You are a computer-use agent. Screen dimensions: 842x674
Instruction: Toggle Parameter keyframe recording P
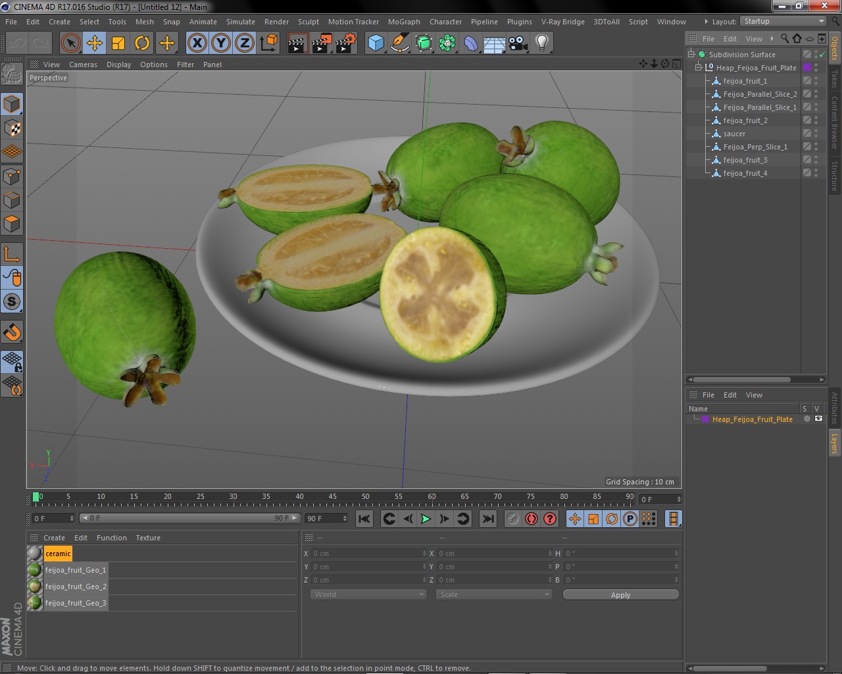click(x=630, y=519)
